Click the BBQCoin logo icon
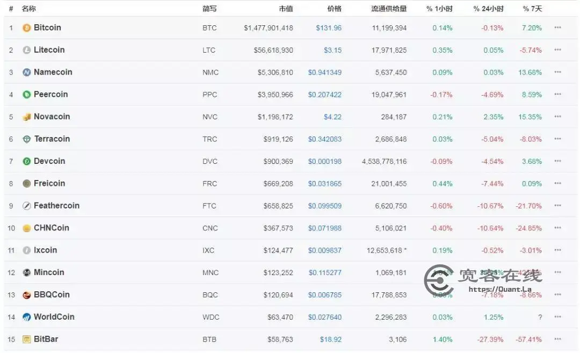 click(x=27, y=295)
